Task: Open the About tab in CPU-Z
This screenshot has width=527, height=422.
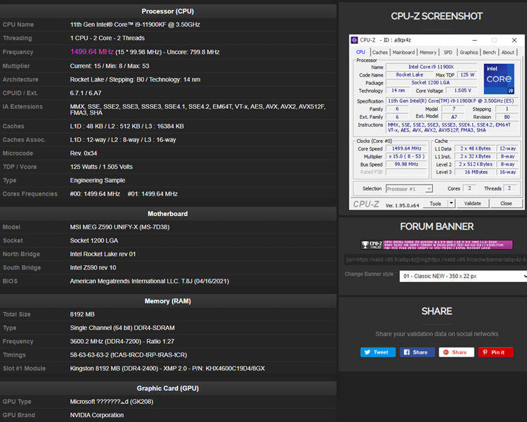Action: click(x=507, y=52)
